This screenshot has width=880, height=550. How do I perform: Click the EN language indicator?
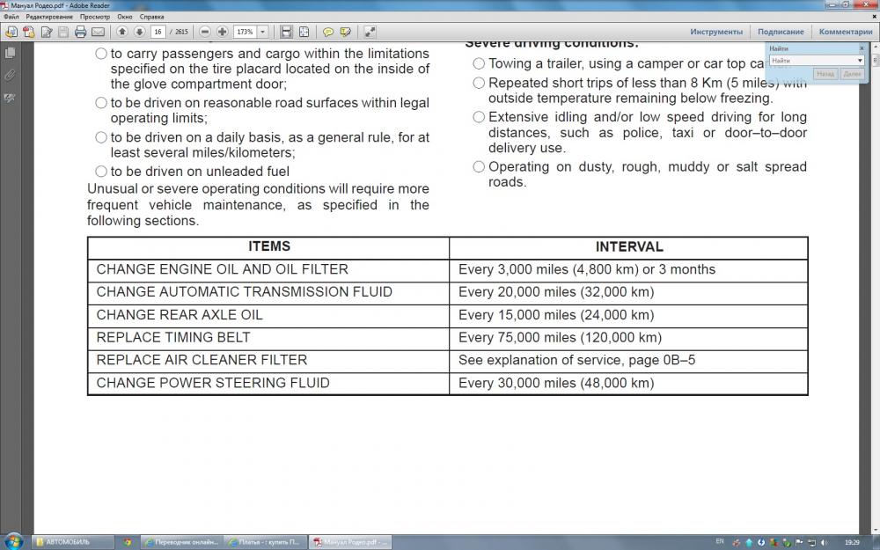(720, 541)
